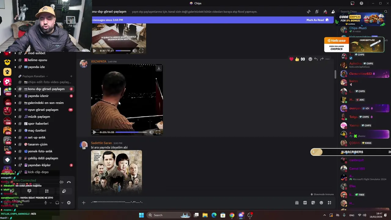Open the soundboard icon
The width and height of the screenshot is (391, 220).
[x=64, y=191]
